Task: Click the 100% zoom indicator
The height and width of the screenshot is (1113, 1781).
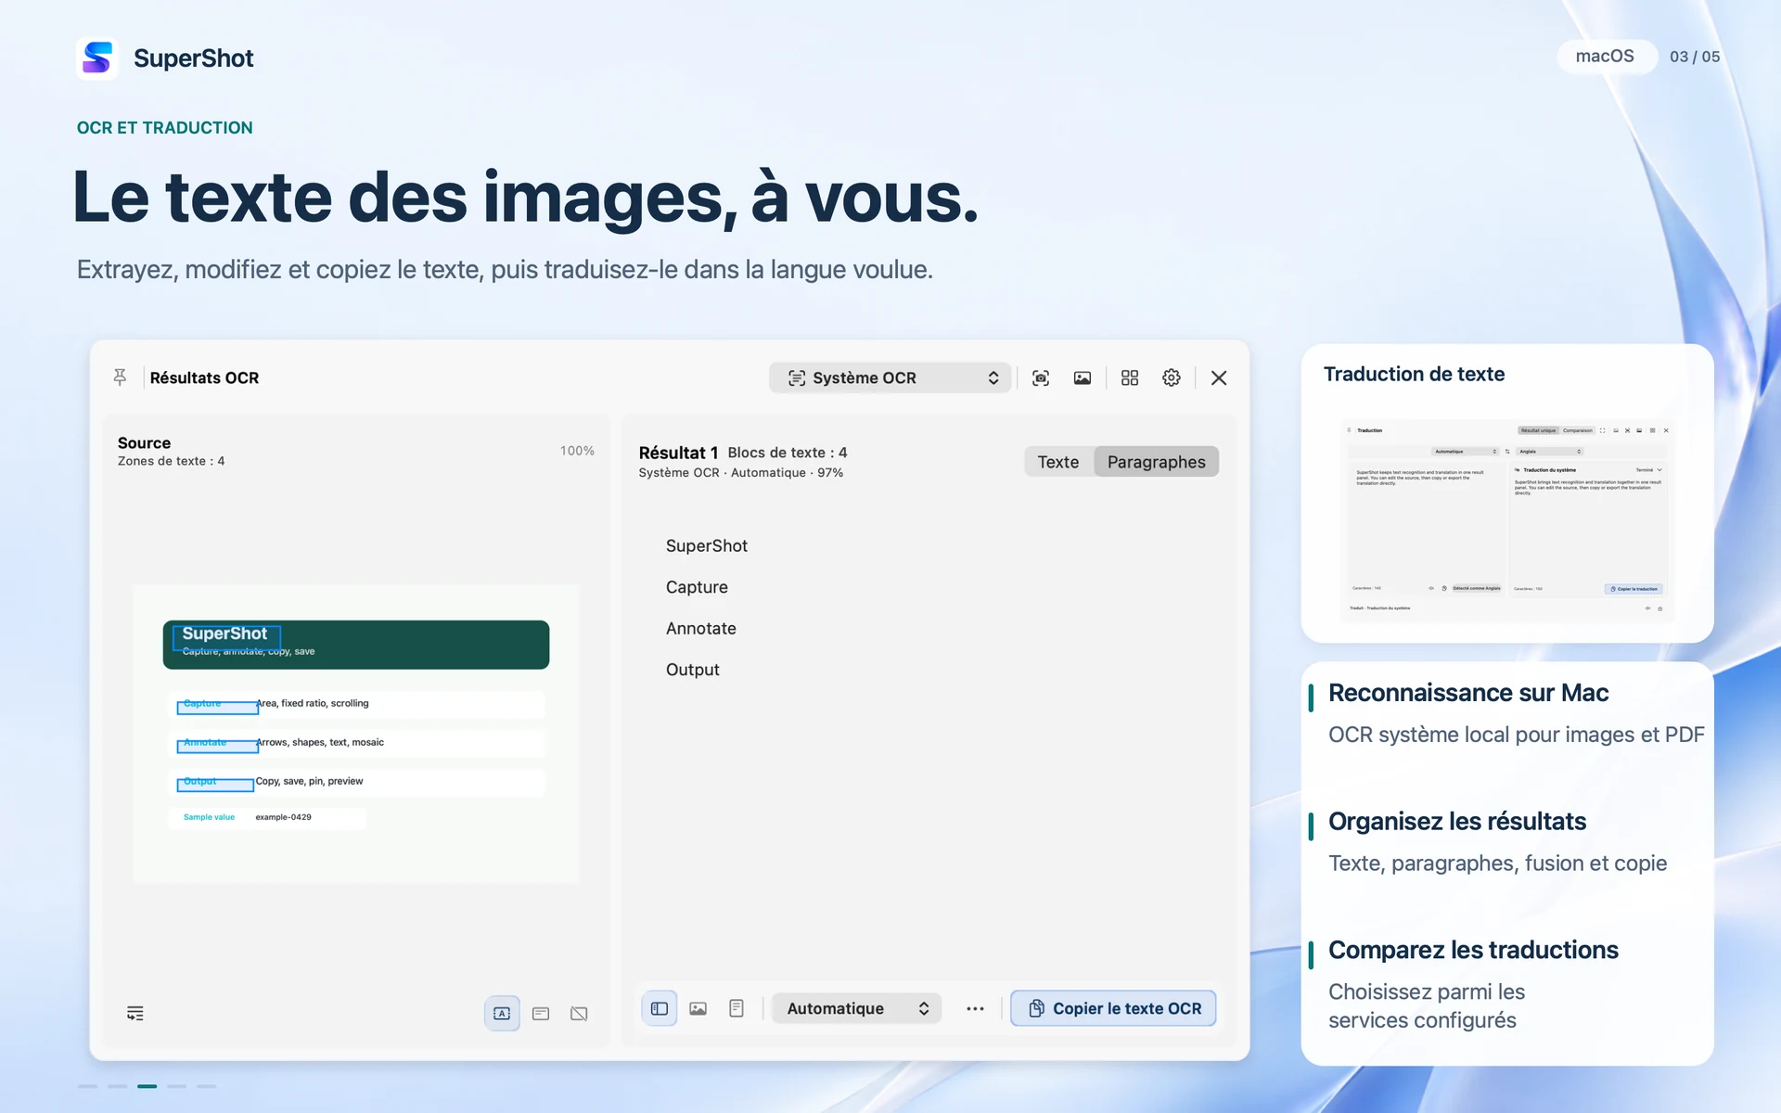Action: (x=577, y=451)
